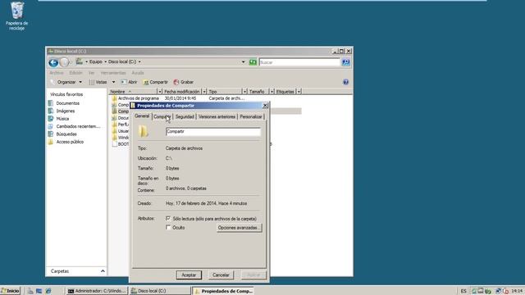
Task: Click the ES language indicator in tray
Action: click(463, 291)
